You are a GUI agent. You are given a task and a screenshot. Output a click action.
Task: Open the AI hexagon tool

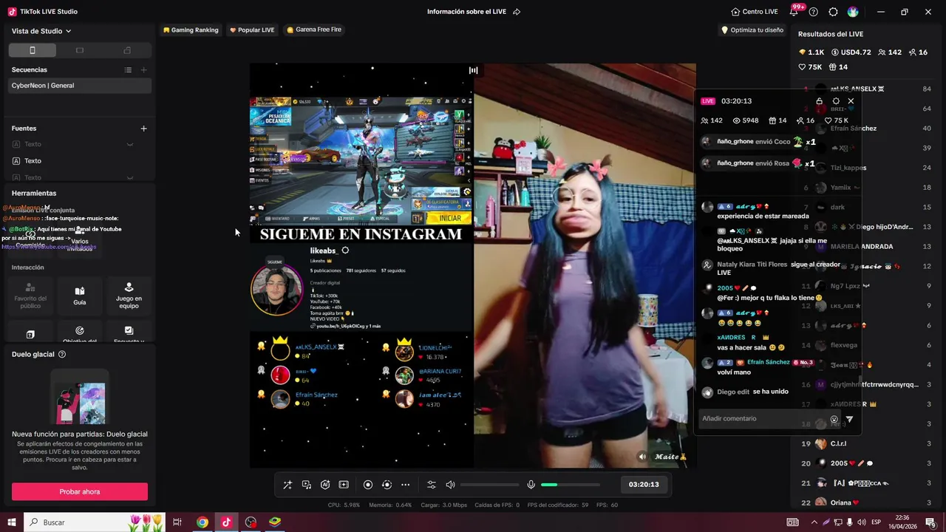325,485
